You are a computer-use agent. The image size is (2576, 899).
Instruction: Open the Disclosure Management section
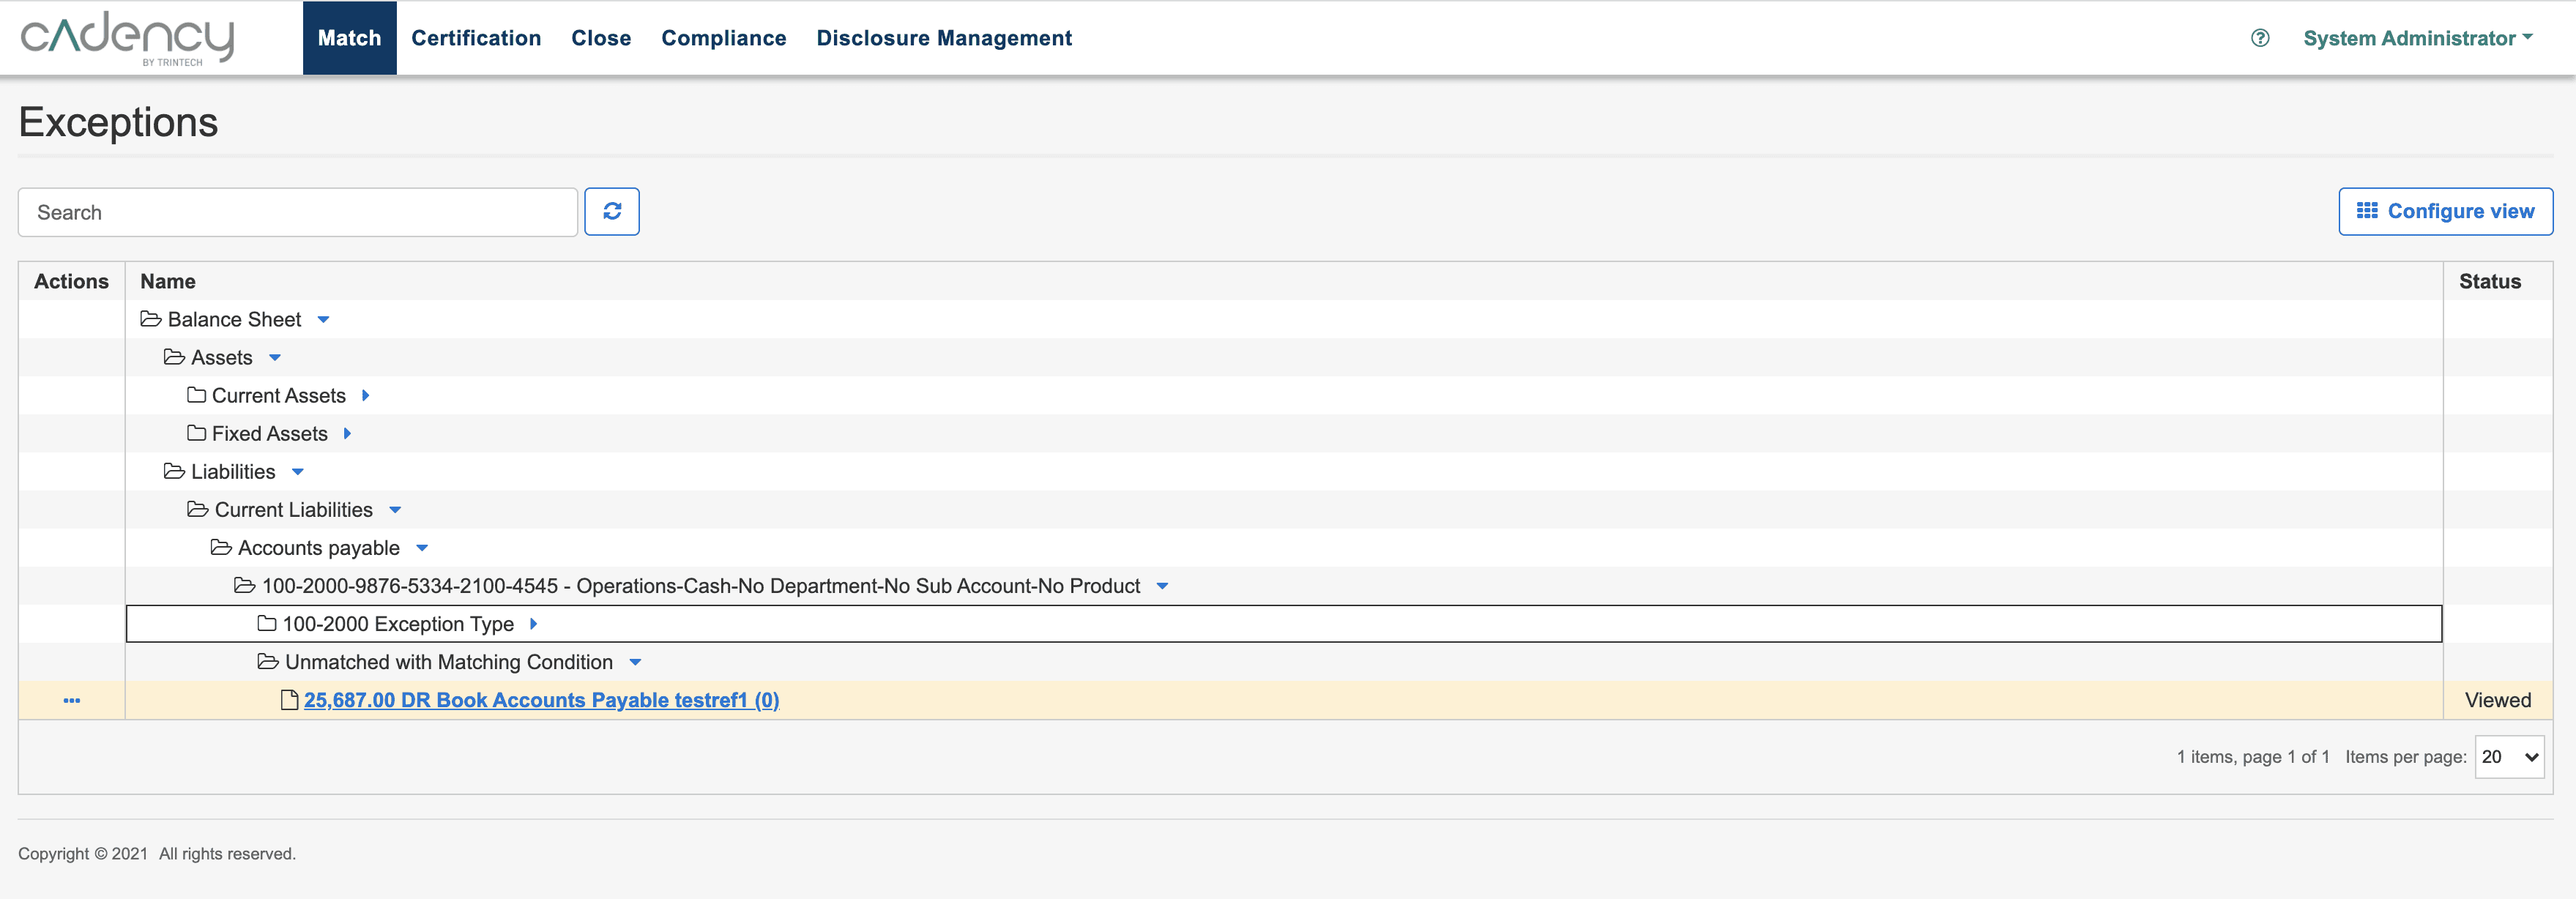(944, 37)
